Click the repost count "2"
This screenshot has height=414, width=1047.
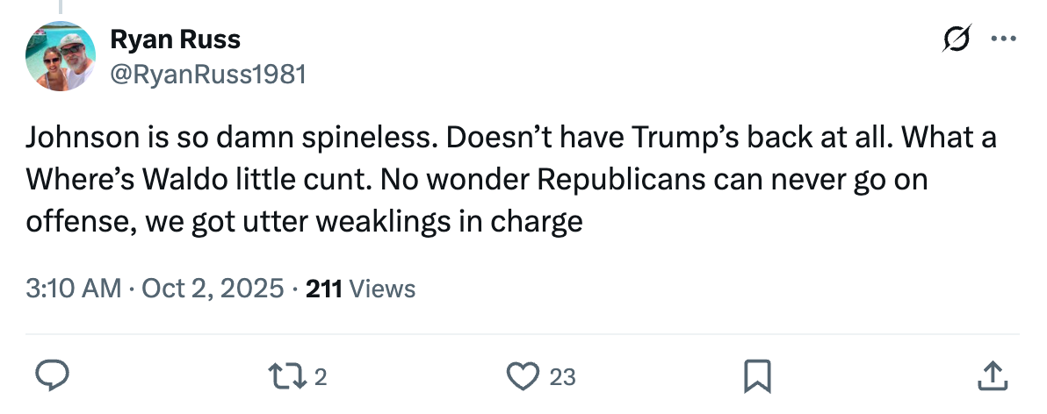(321, 377)
